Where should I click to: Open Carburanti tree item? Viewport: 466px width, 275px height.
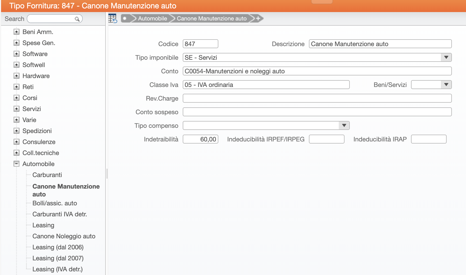tap(47, 175)
